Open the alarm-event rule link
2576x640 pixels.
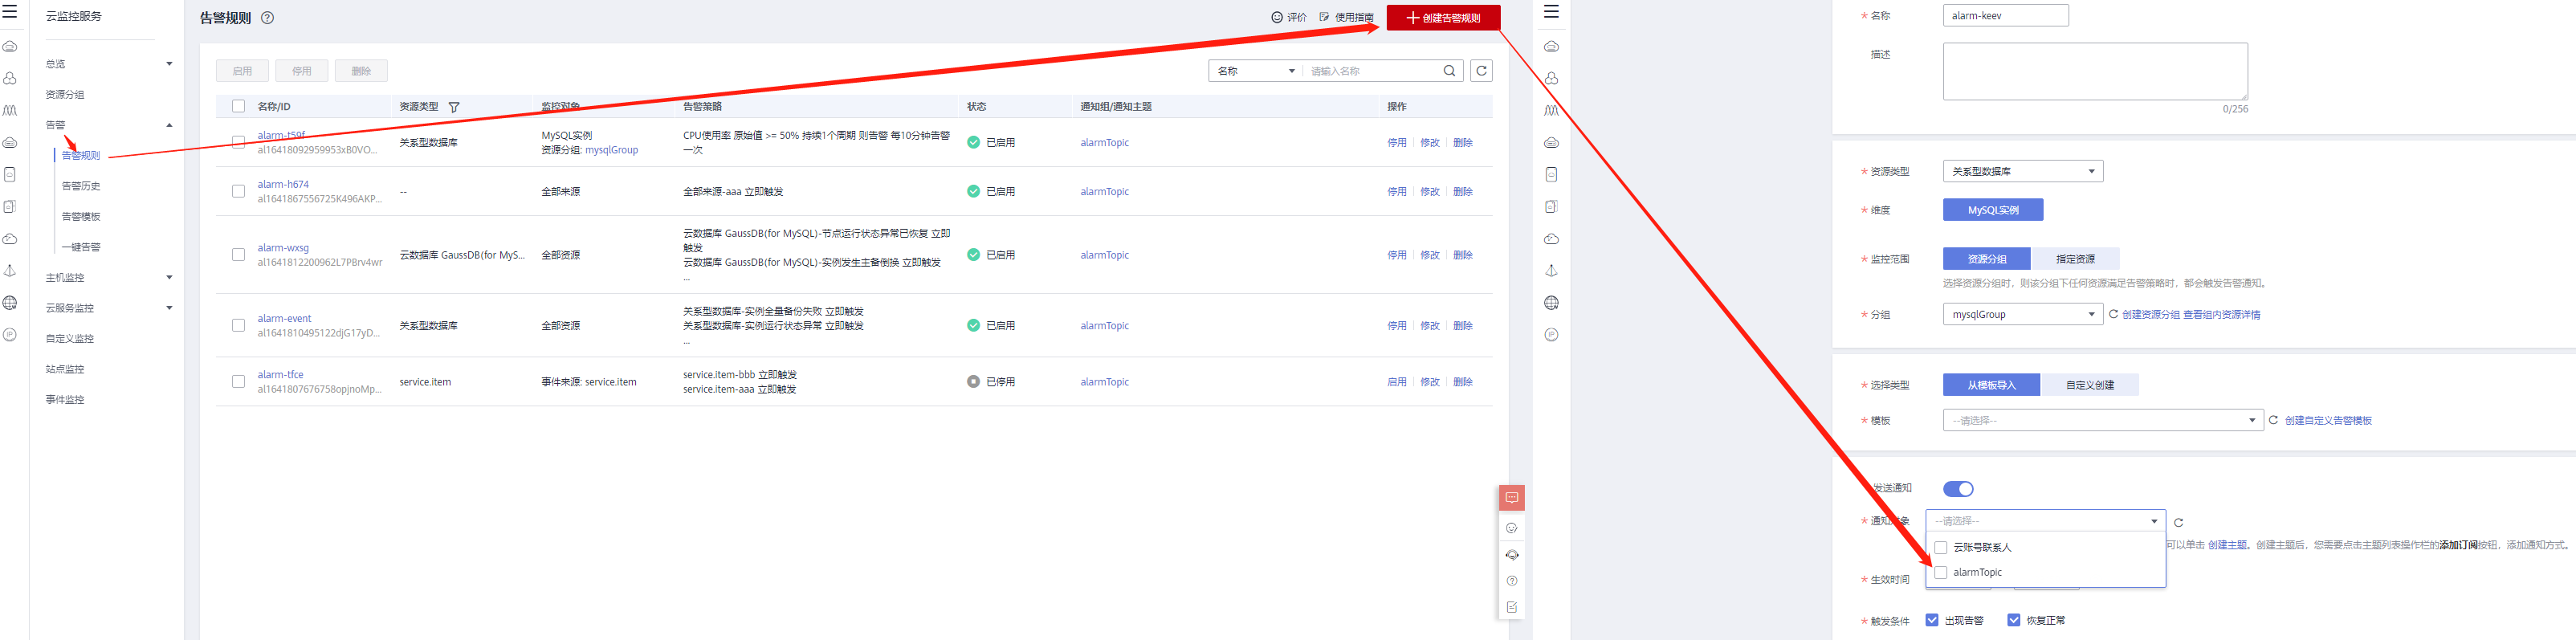pos(284,319)
